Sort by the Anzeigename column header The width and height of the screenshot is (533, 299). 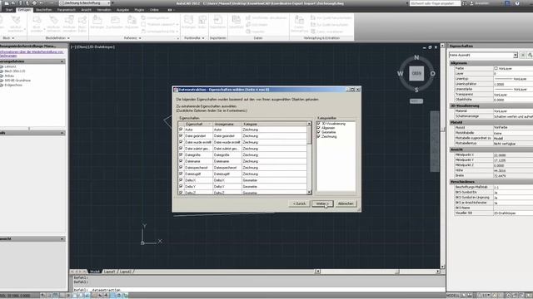coord(227,124)
